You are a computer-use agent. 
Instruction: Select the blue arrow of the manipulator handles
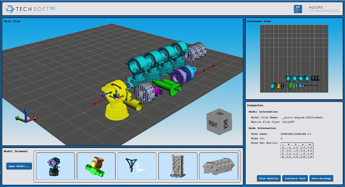click(x=116, y=91)
